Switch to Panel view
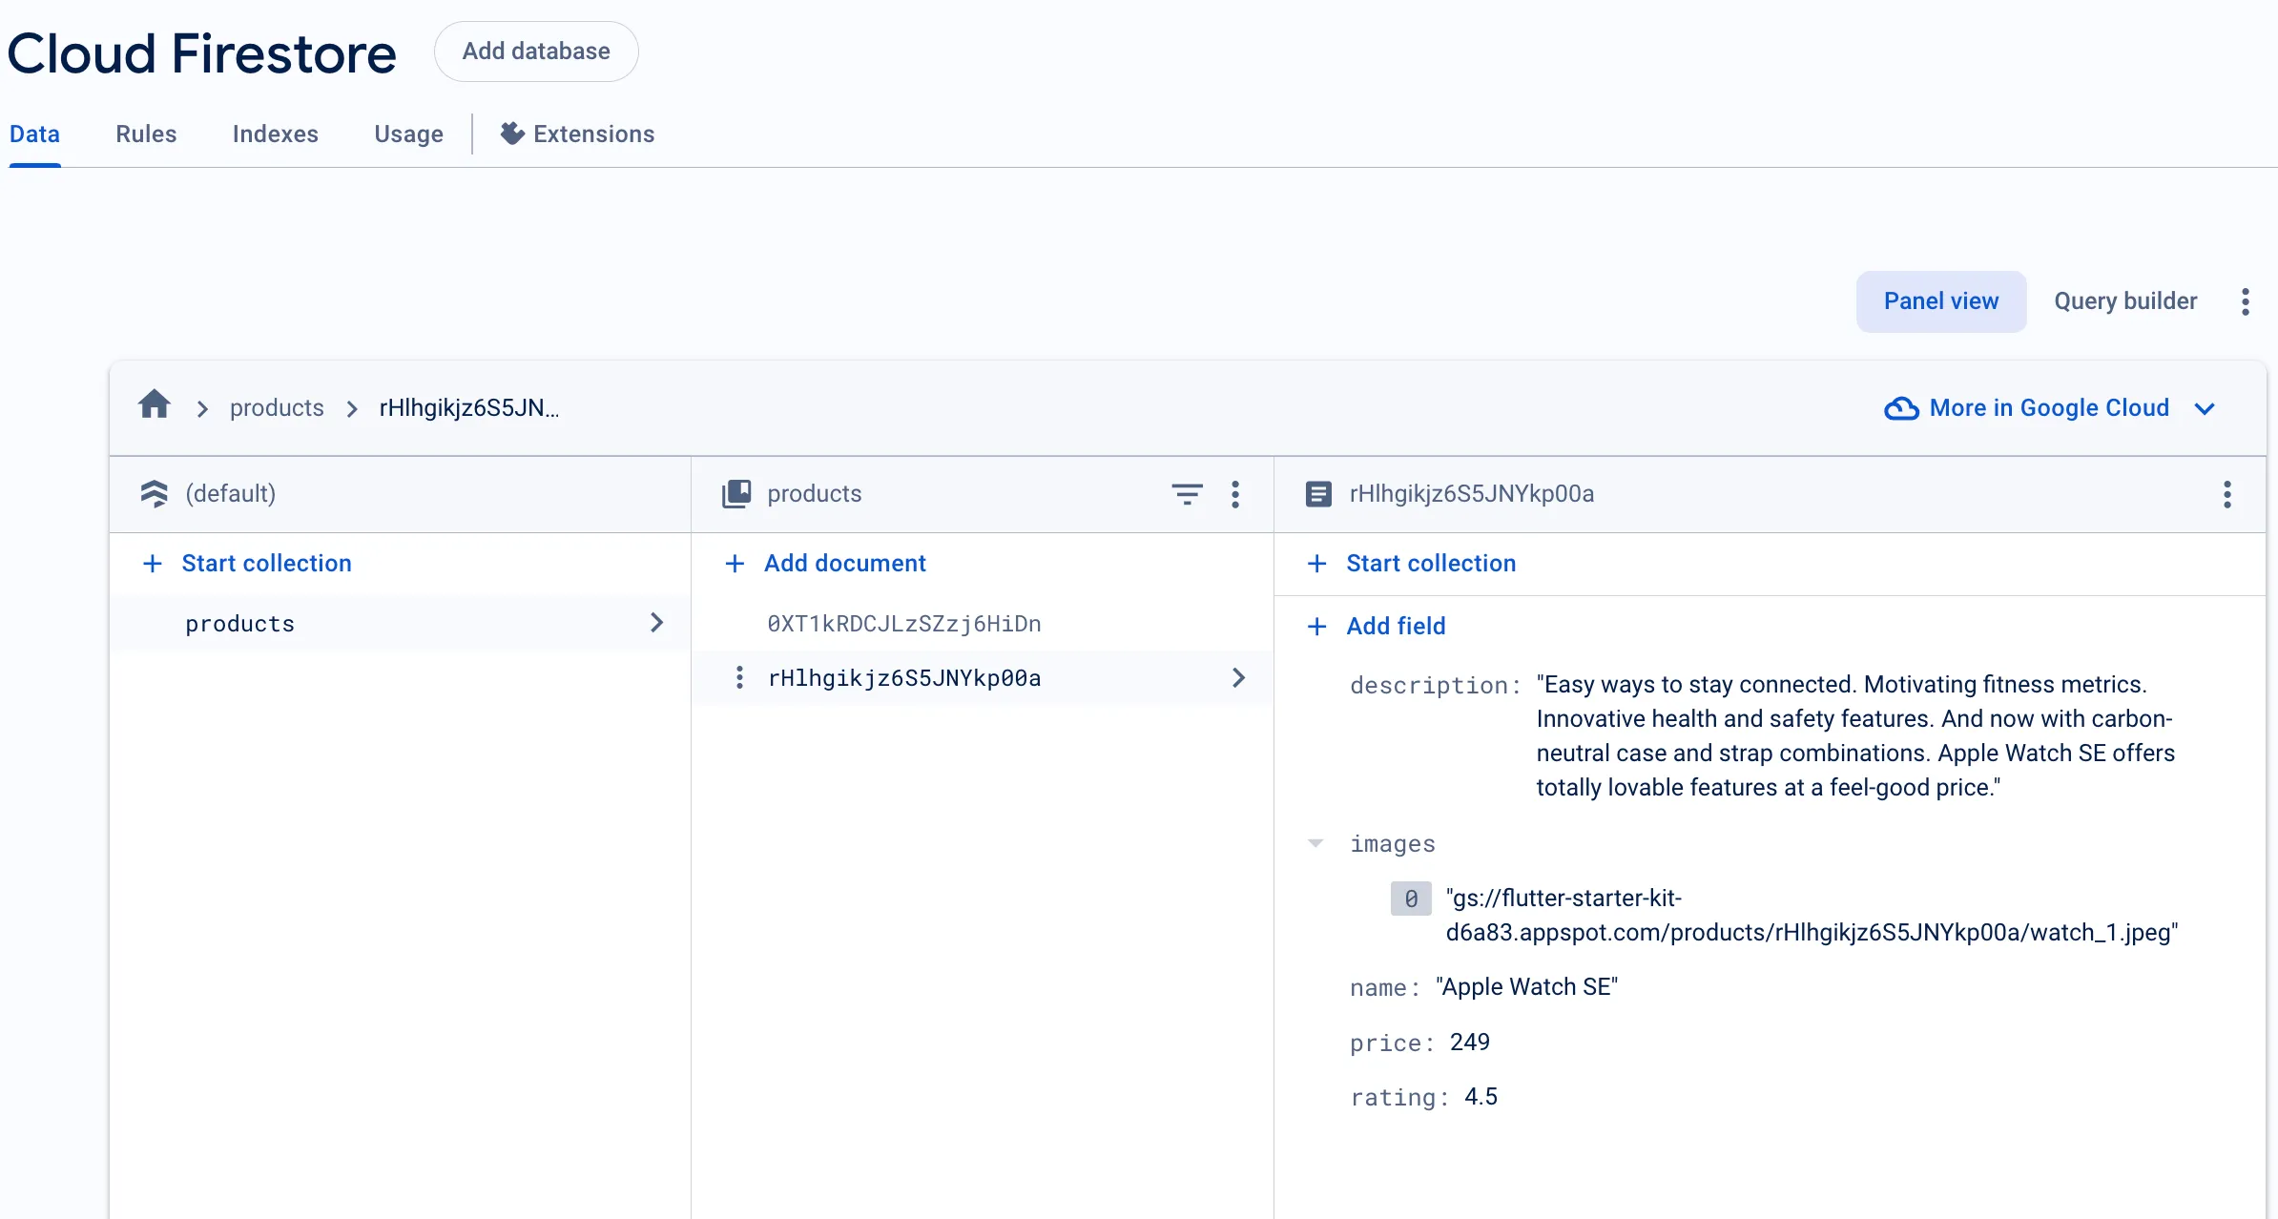 click(1940, 300)
